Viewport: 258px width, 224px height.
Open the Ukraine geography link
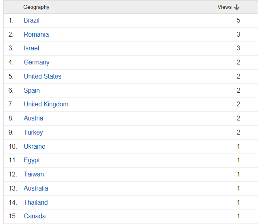[34, 147]
